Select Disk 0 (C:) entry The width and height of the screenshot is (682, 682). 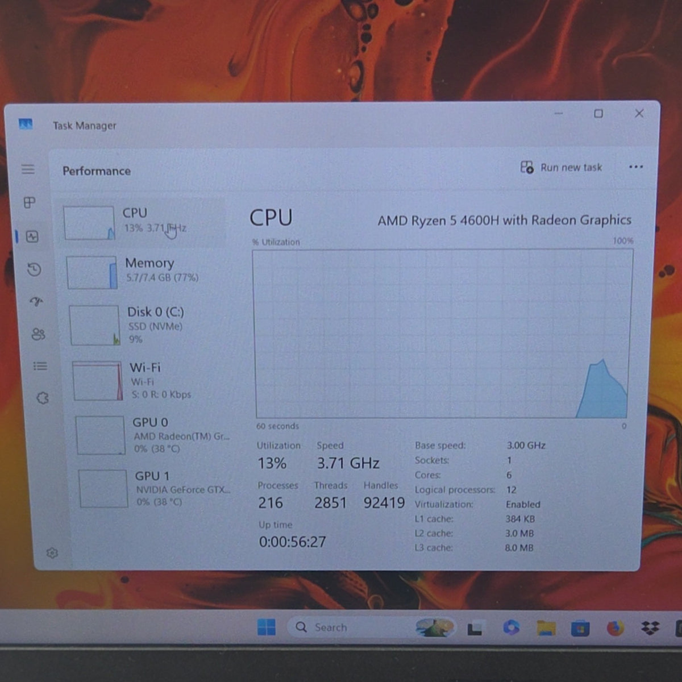coord(148,325)
